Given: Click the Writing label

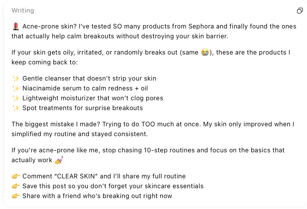Looking at the screenshot, I should pyautogui.click(x=23, y=11).
